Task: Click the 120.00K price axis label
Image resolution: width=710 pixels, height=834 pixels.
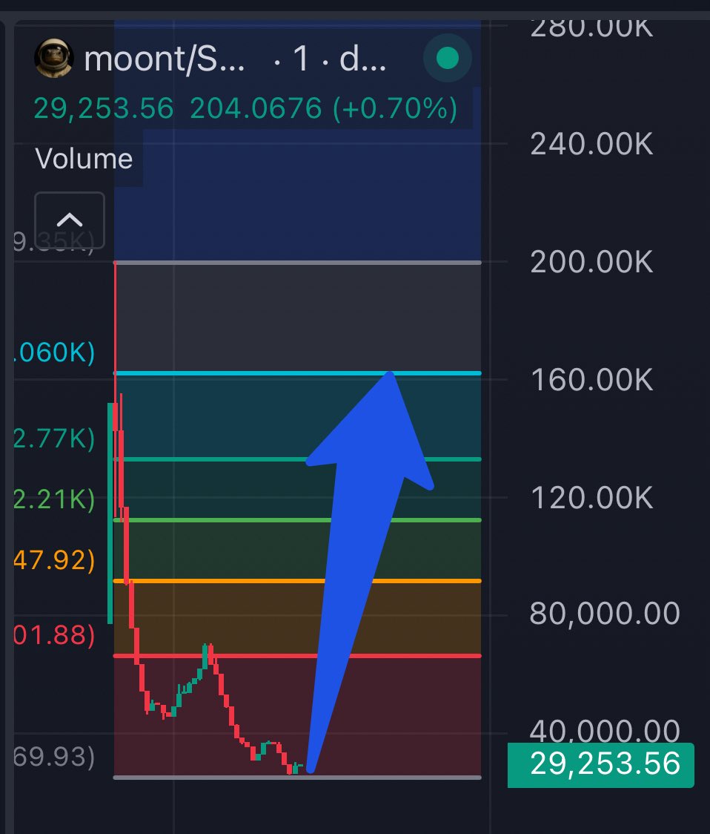Action: click(591, 498)
